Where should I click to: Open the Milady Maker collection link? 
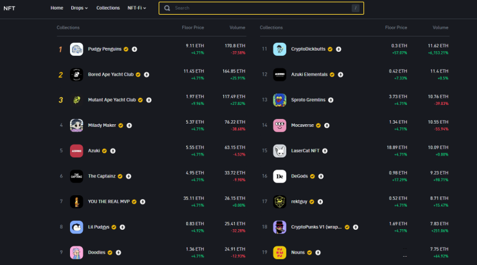pyautogui.click(x=102, y=125)
